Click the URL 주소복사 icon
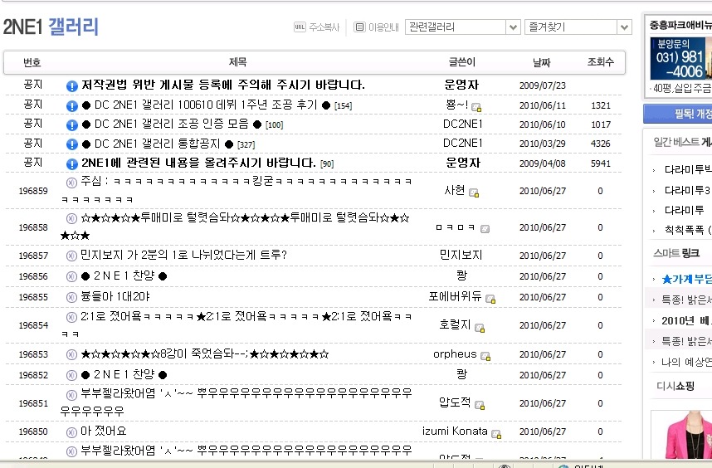The image size is (712, 468). tap(300, 27)
